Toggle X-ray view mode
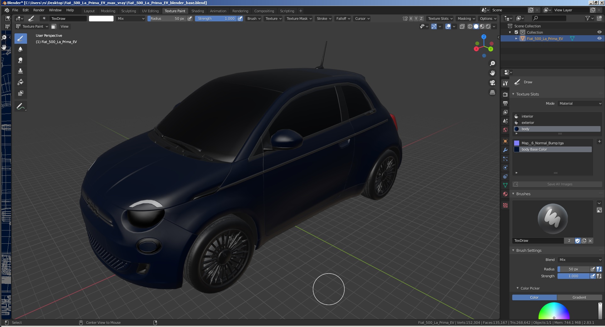This screenshot has height=327, width=605. coord(462,26)
